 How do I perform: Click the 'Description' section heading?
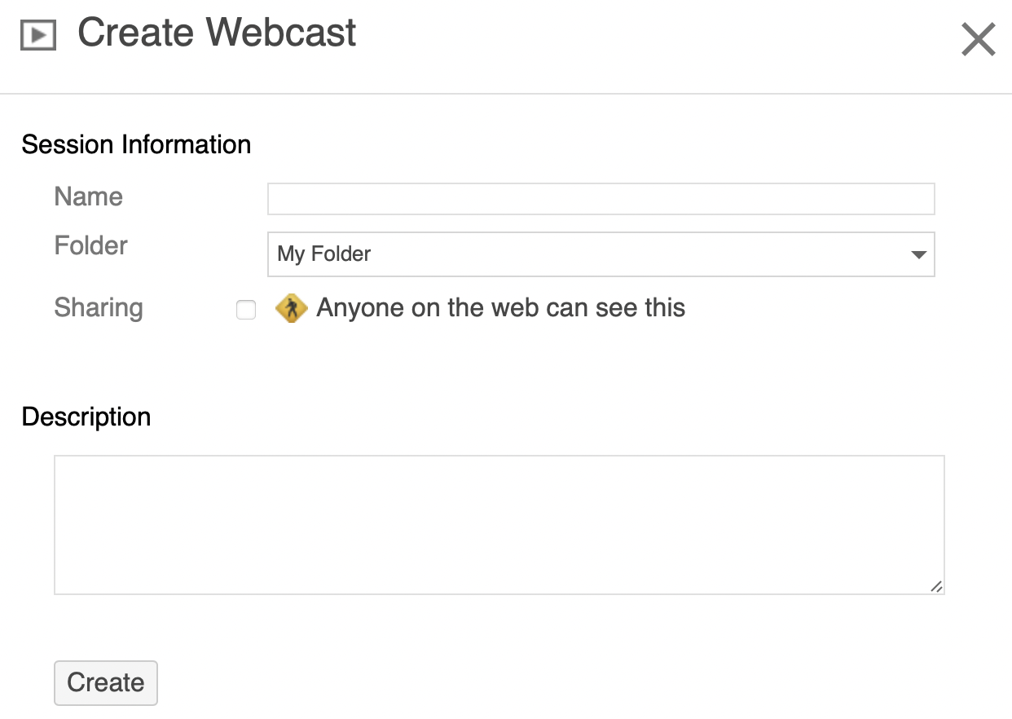[x=86, y=417]
